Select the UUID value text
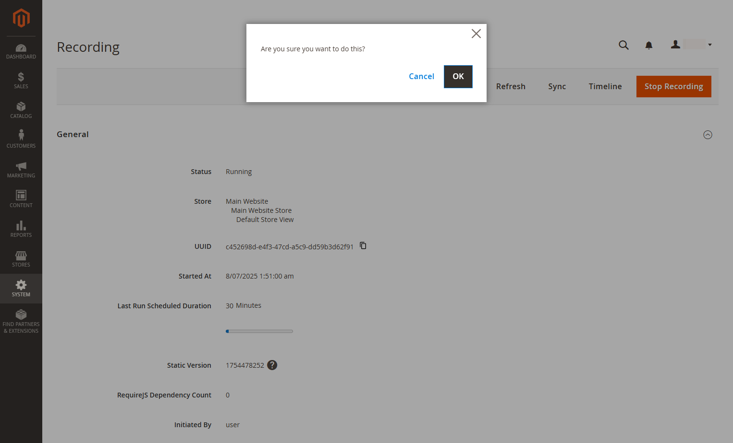The width and height of the screenshot is (733, 443). 290,247
